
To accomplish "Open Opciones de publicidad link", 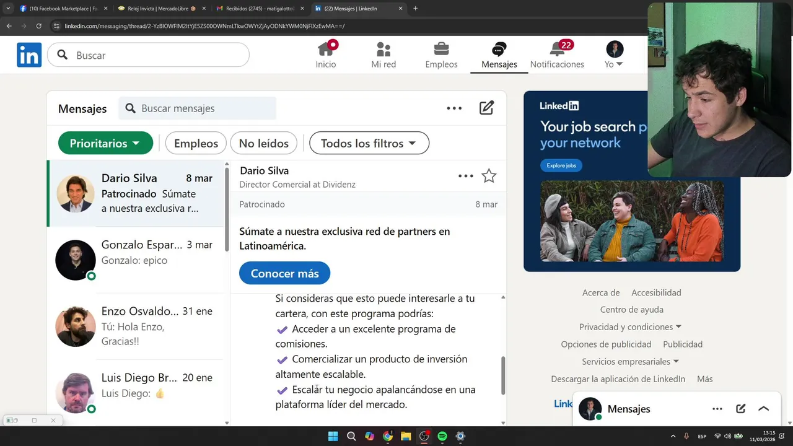I will click(606, 344).
